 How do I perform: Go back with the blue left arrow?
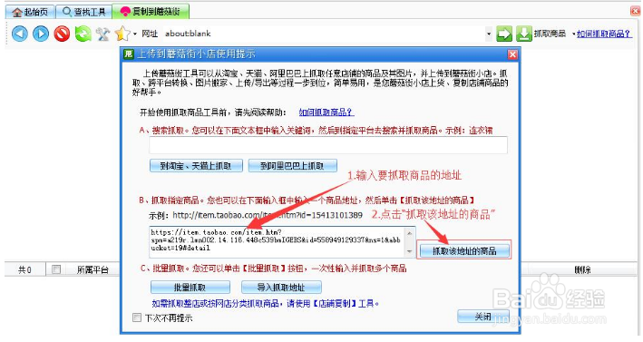[x=19, y=34]
